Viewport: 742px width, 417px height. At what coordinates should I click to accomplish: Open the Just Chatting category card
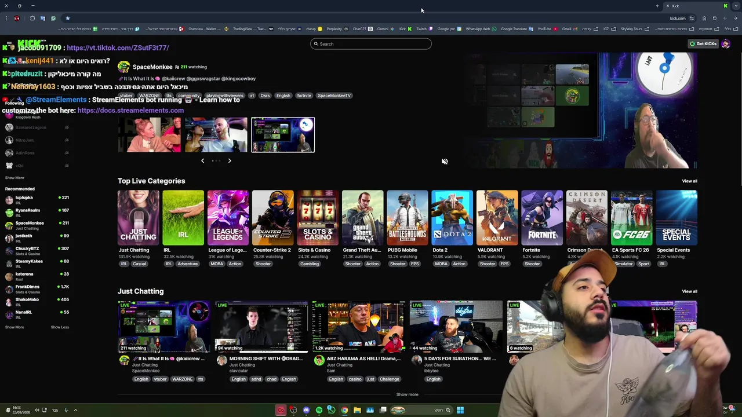coord(138,218)
